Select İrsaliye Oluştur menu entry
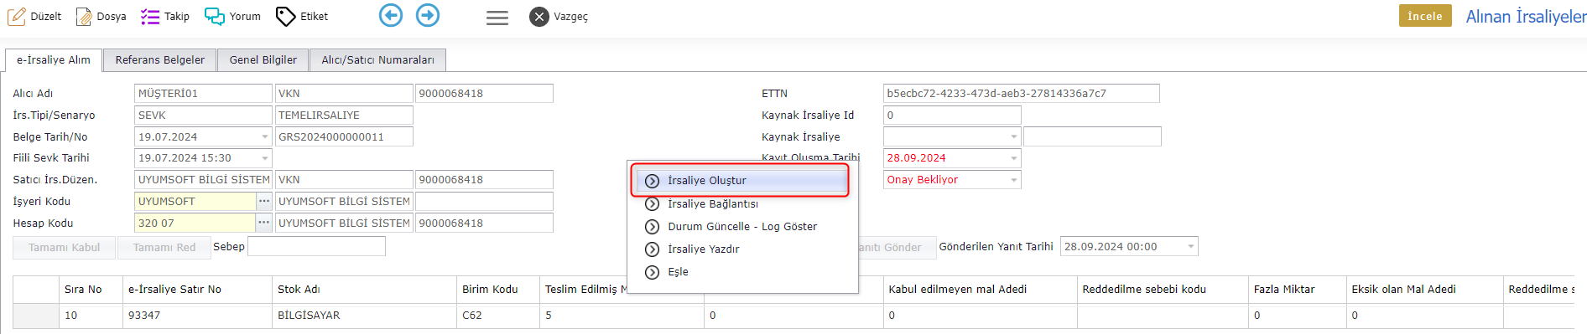 pyautogui.click(x=742, y=181)
